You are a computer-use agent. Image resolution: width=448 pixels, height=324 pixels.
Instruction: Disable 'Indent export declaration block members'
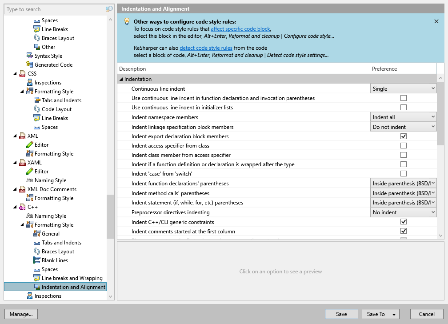pos(404,136)
